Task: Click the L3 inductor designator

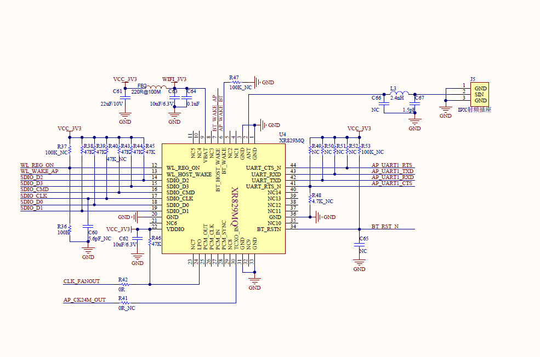Action: 393,88
